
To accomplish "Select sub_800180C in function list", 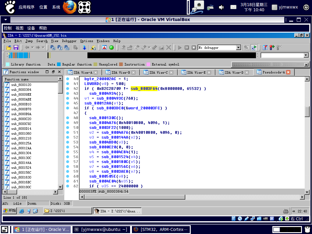I will pos(21,187).
